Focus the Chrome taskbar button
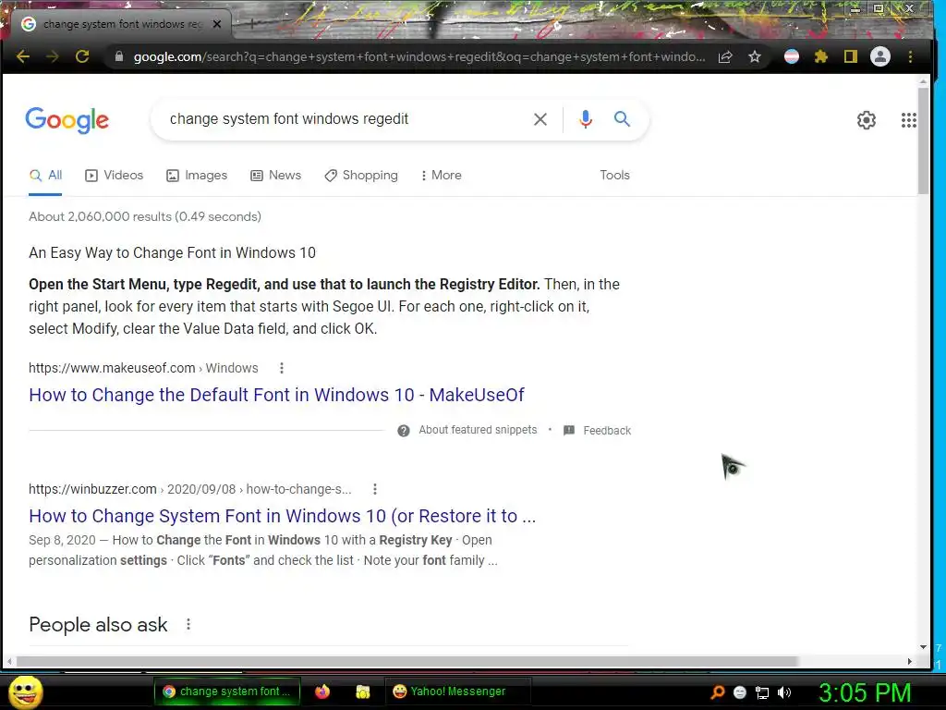Viewport: 946px width, 710px height. pos(227,692)
